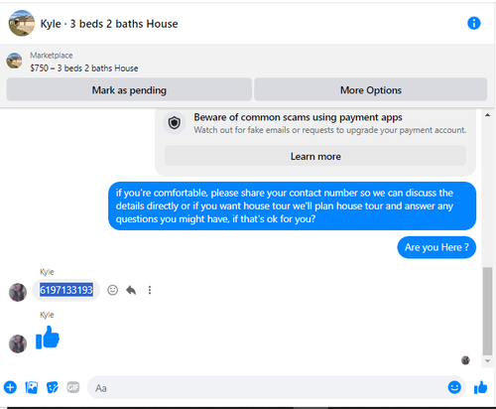496x409 pixels.
Task: Open more actions plus icon
Action: (x=10, y=387)
